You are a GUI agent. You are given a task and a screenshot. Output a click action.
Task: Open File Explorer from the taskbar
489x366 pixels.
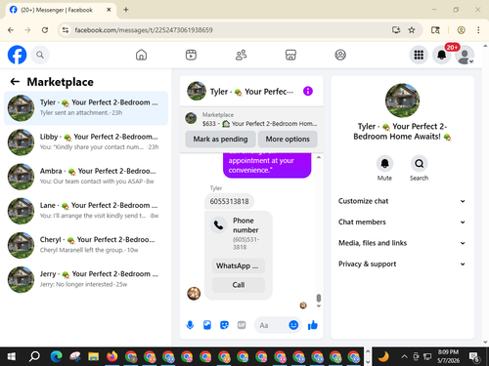click(93, 356)
